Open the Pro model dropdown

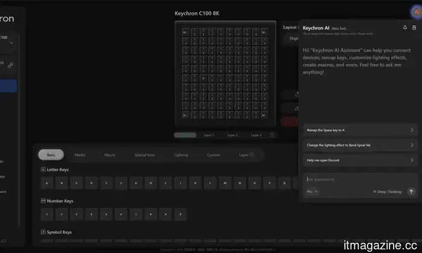(312, 192)
